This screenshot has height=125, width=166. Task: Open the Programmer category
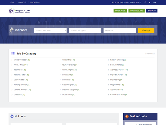tap(117, 85)
